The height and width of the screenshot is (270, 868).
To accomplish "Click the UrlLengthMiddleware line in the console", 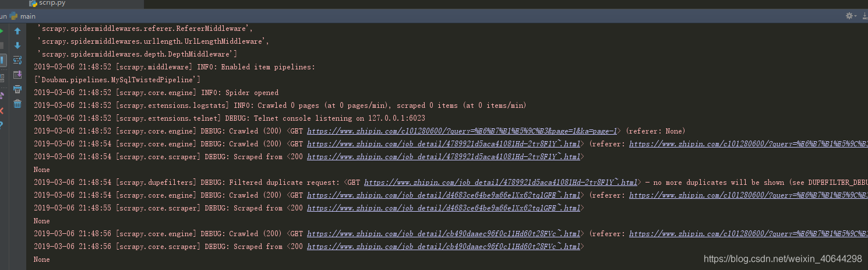I will 153,41.
